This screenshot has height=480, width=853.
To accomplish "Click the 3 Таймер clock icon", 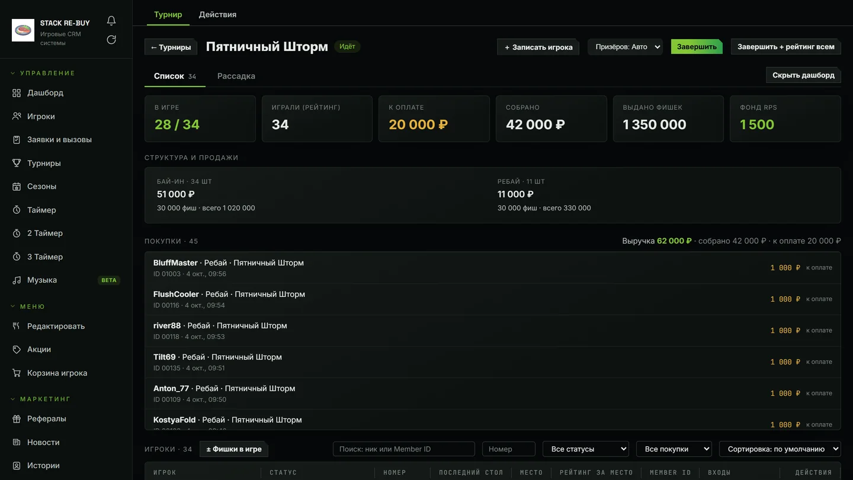I will (17, 257).
